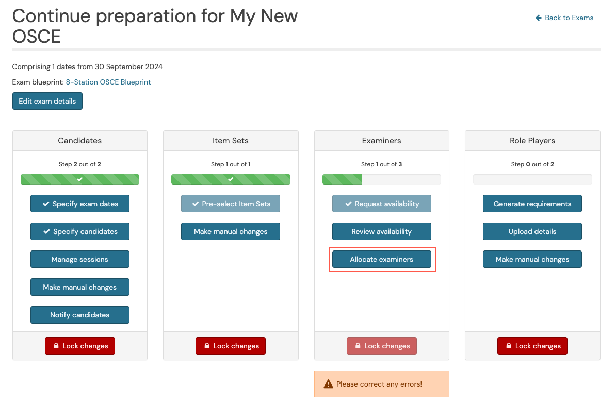This screenshot has height=402, width=616.
Task: Click the checkmark icon on Request availability
Action: click(x=348, y=204)
